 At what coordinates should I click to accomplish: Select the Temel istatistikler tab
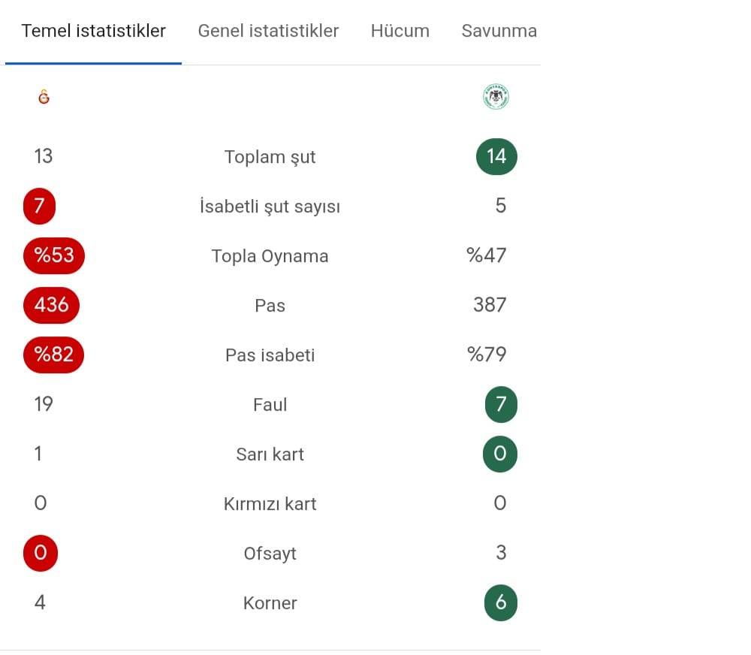click(x=94, y=31)
